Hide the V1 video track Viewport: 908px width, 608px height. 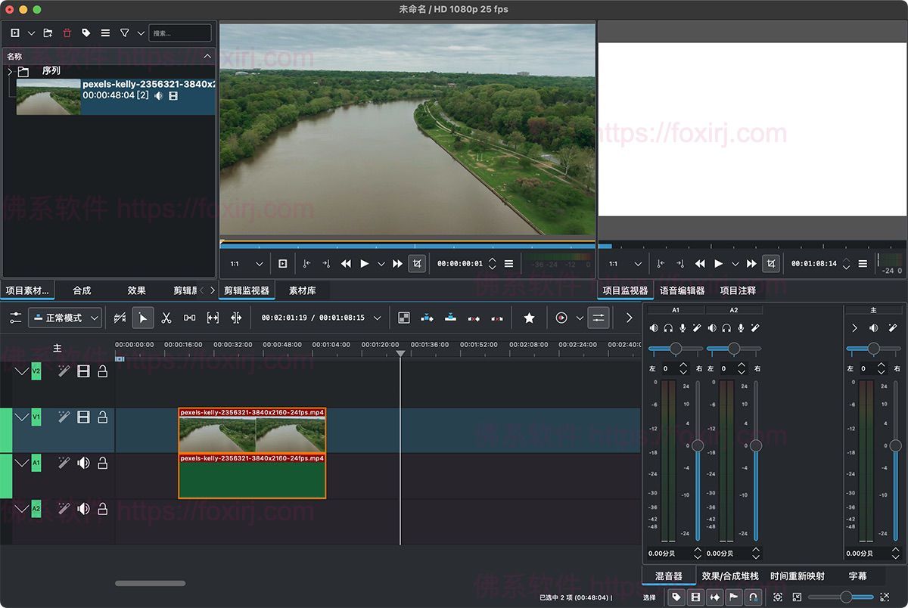[x=83, y=417]
